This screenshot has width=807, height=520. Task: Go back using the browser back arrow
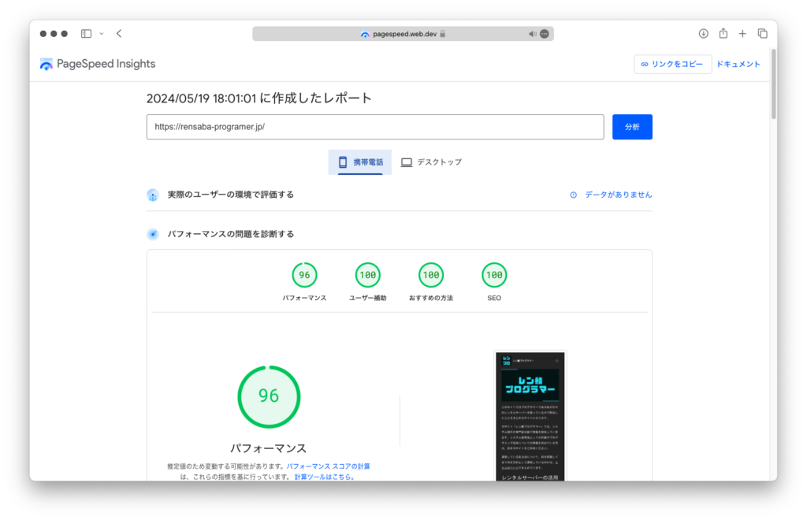[119, 34]
